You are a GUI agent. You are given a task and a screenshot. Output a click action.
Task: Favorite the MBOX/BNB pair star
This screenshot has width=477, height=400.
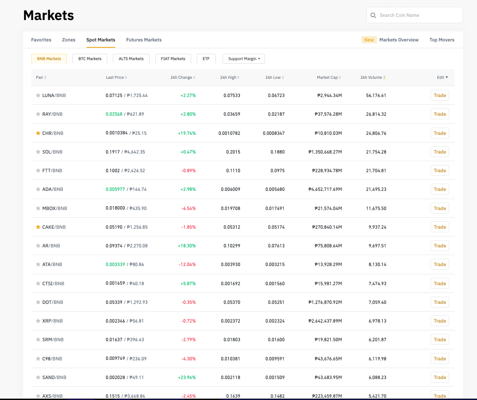pos(38,208)
